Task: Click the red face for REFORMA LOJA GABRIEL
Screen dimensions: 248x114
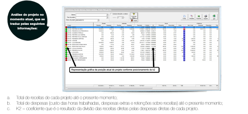Action: tap(66, 35)
